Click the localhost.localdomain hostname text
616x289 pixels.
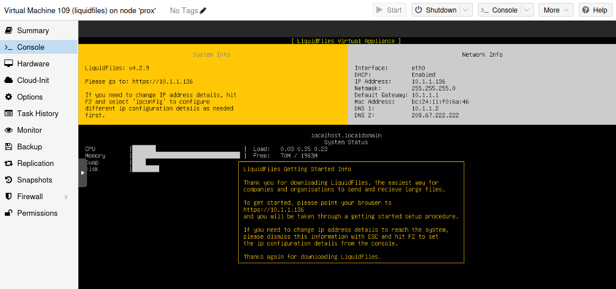coord(346,136)
